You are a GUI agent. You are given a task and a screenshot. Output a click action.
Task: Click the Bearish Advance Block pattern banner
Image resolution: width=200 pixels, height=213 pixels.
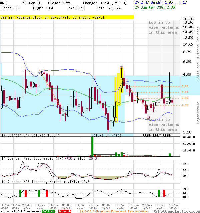click(x=67, y=17)
